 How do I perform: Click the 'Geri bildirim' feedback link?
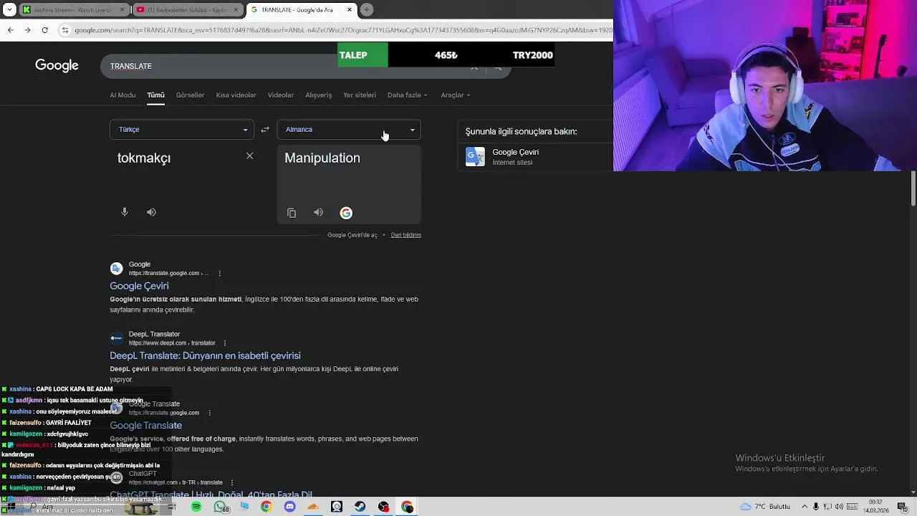pos(405,235)
